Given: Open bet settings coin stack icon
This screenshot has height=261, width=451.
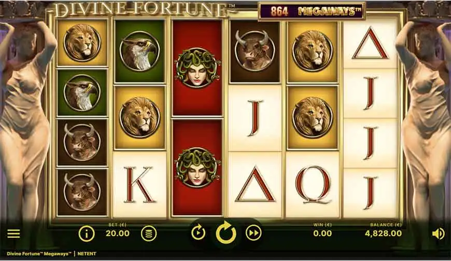Looking at the screenshot, I should [149, 233].
